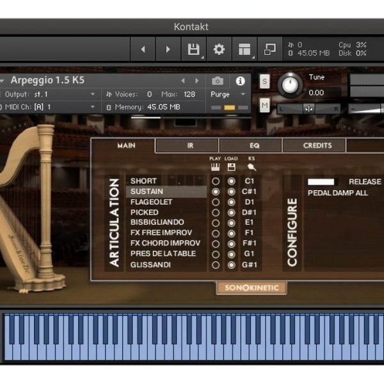The width and height of the screenshot is (384, 384).
Task: Click PEDAL DAMP ALL option
Action: click(338, 193)
